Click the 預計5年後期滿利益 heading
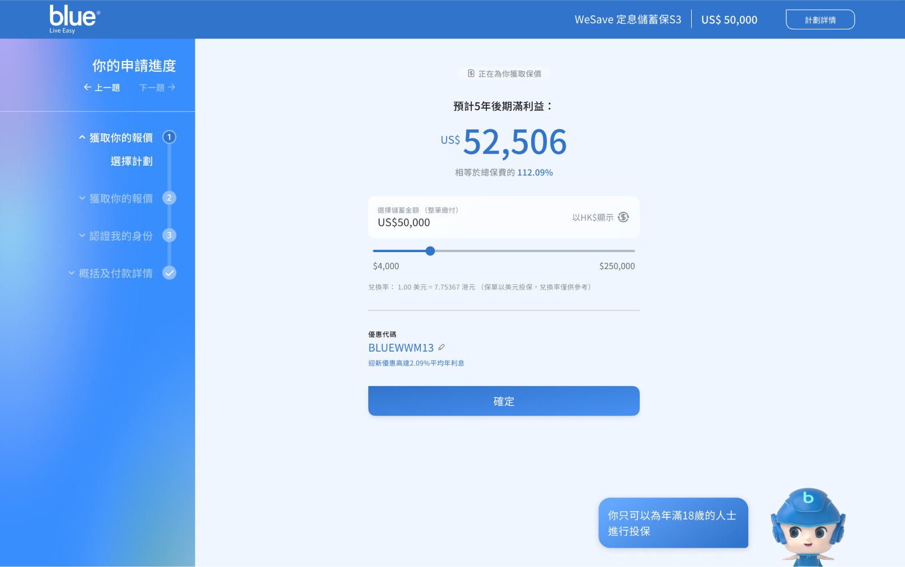905x567 pixels. [x=503, y=106]
